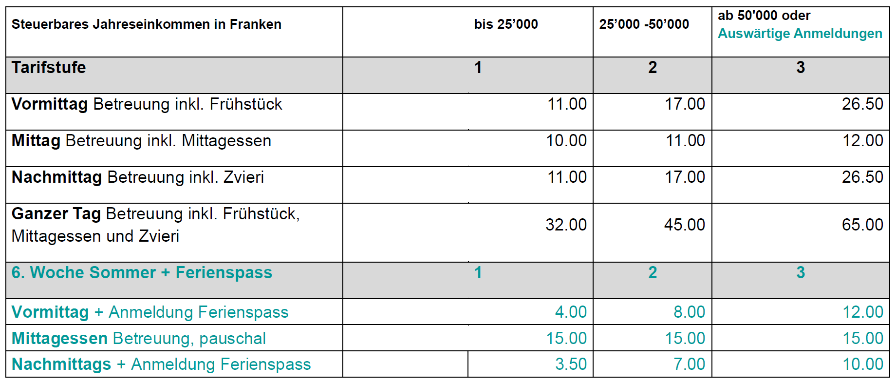Click the 65.00 price cell
The width and height of the screenshot is (896, 383).
click(862, 225)
